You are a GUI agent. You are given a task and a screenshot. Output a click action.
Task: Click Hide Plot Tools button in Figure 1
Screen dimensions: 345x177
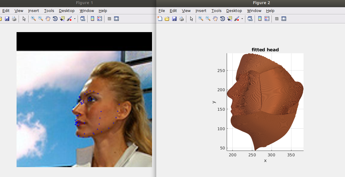coord(109,19)
